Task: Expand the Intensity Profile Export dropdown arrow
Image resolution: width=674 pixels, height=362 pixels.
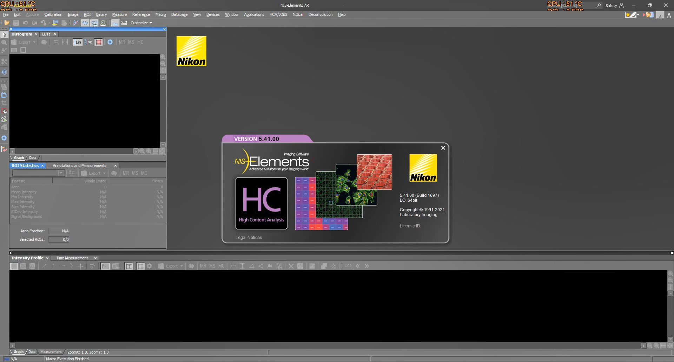Action: (x=181, y=266)
